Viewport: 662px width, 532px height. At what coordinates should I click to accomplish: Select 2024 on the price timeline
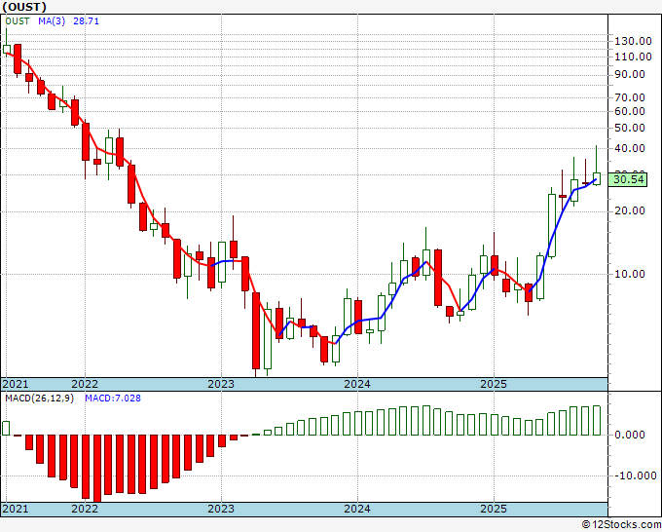(357, 384)
